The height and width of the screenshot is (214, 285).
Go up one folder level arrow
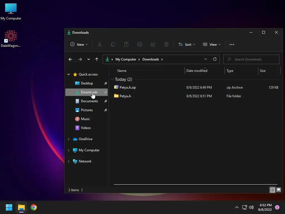97,59
